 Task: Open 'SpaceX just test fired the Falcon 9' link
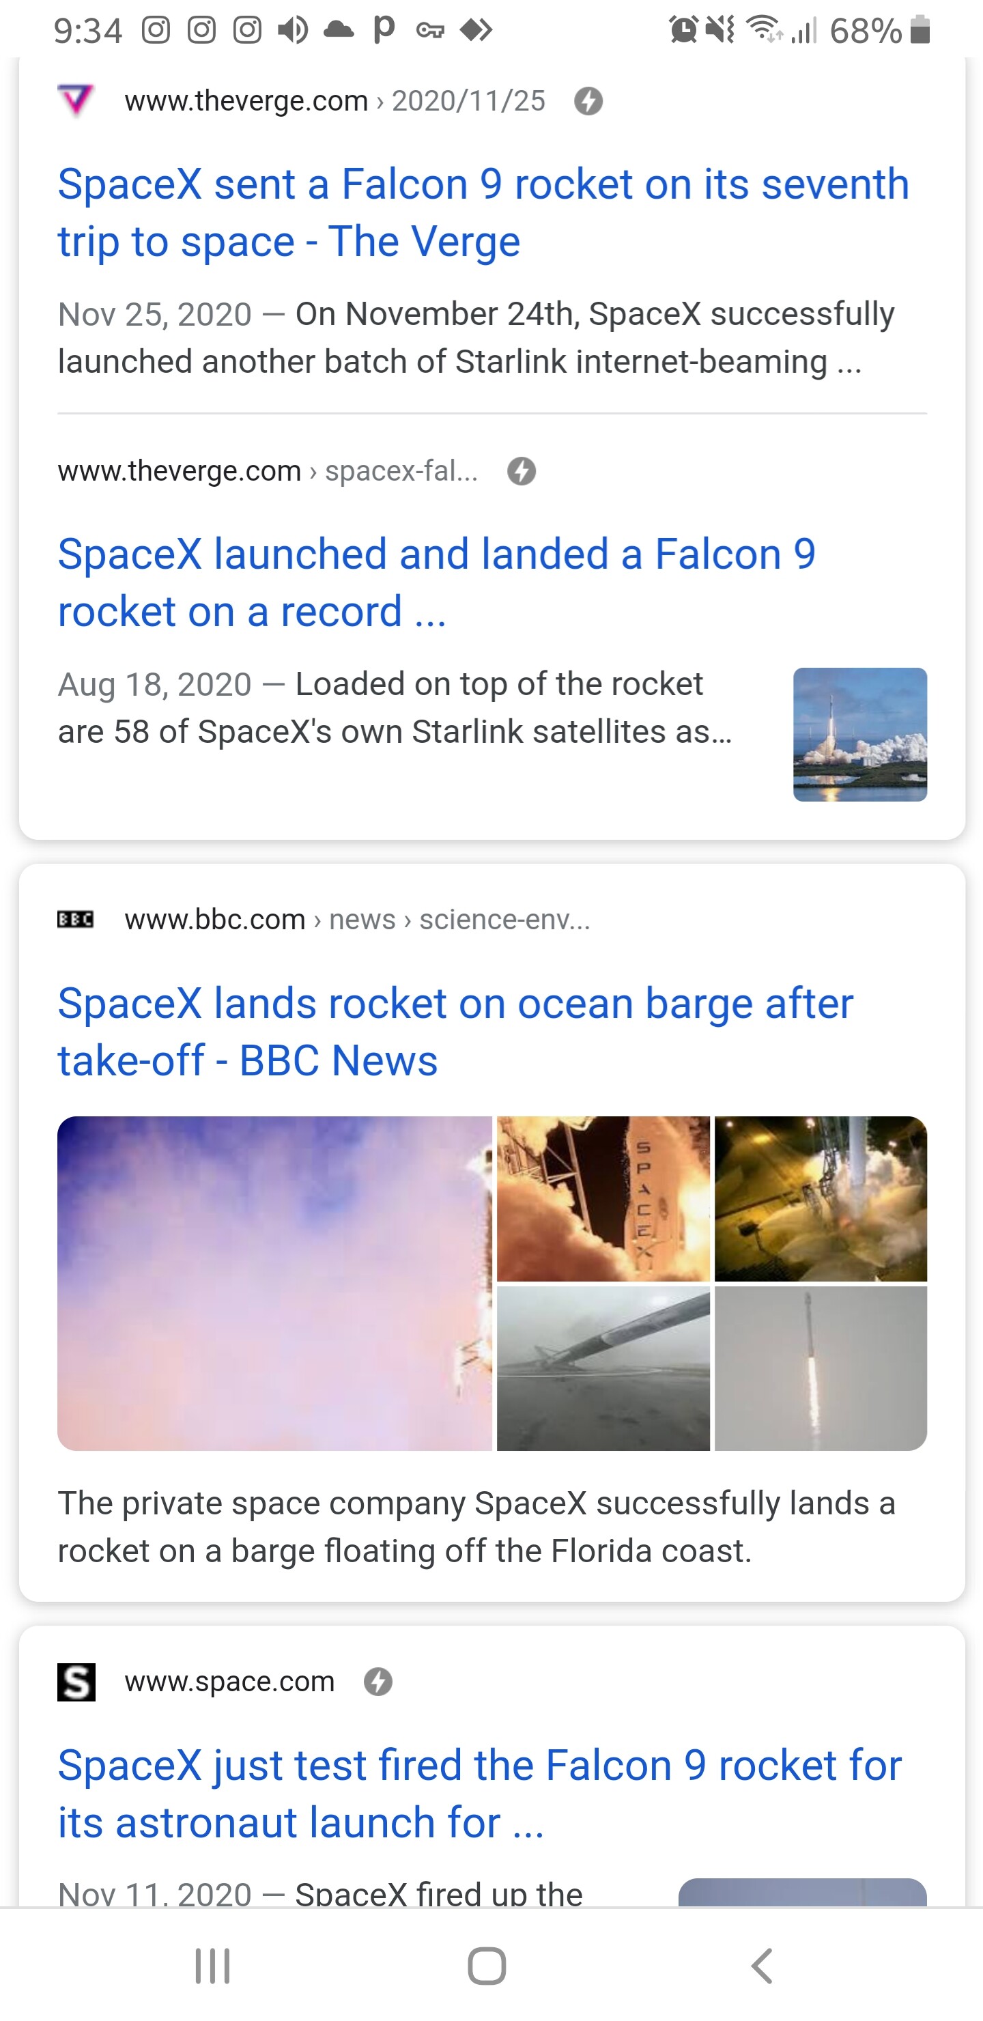[479, 1794]
